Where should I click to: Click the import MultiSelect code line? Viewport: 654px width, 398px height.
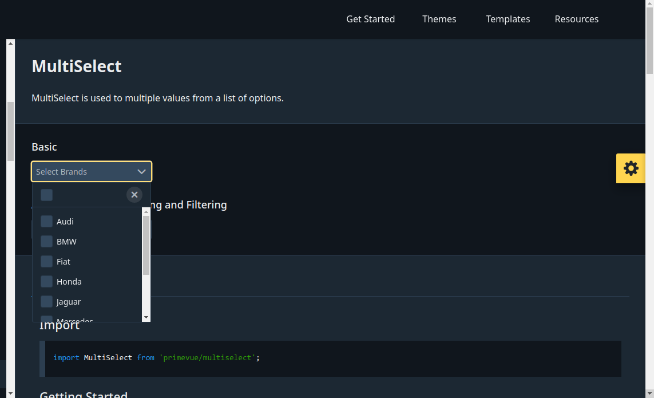(156, 357)
